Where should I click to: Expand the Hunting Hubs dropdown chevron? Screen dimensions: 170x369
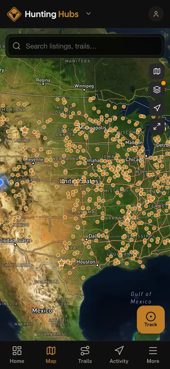88,14
